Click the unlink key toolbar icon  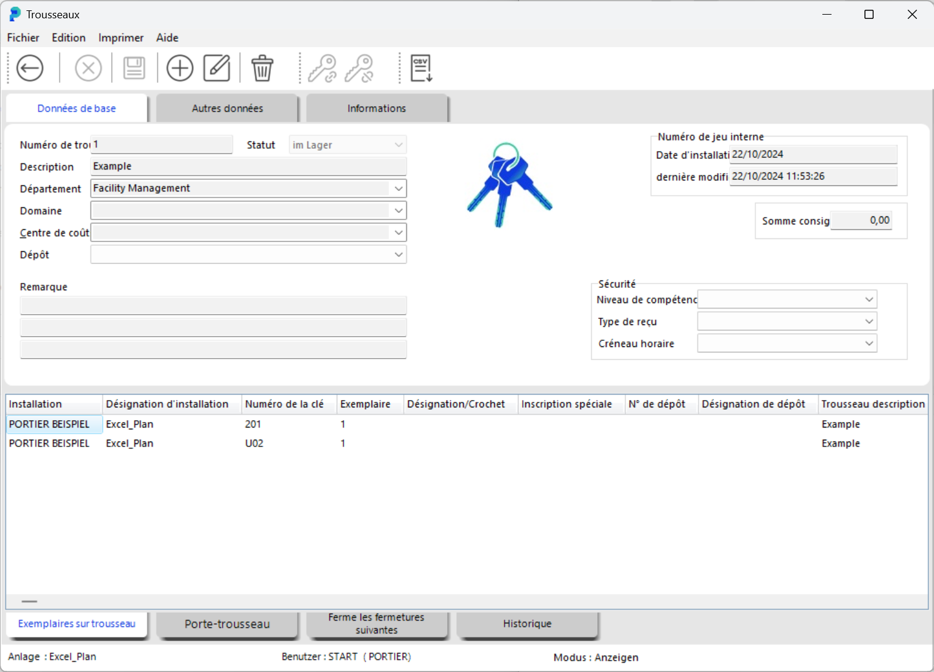coord(359,68)
